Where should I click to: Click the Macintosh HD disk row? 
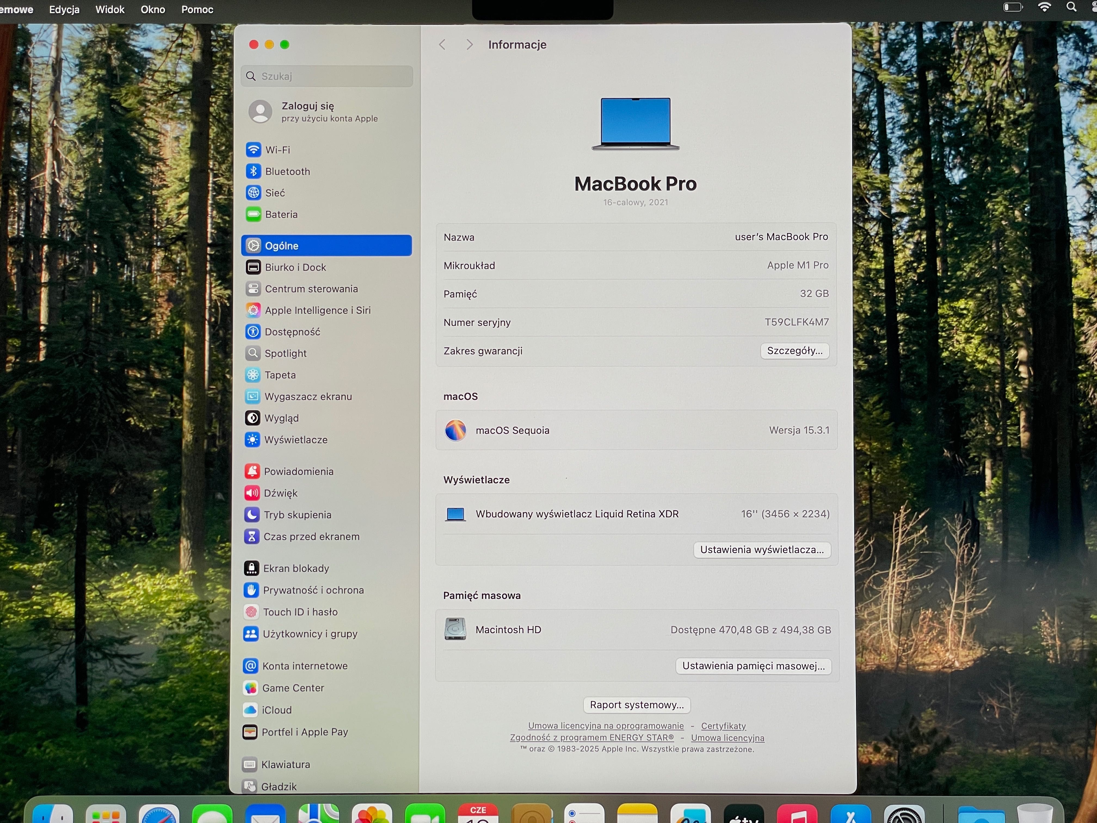[x=637, y=629]
